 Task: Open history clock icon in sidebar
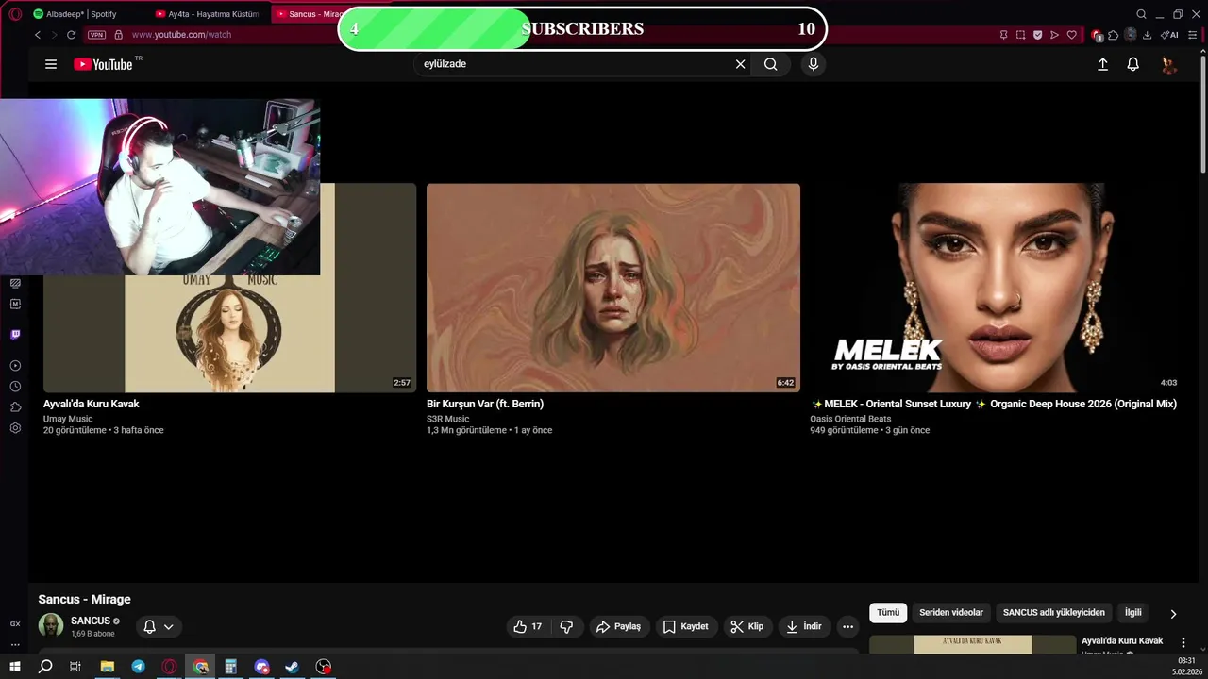(15, 387)
